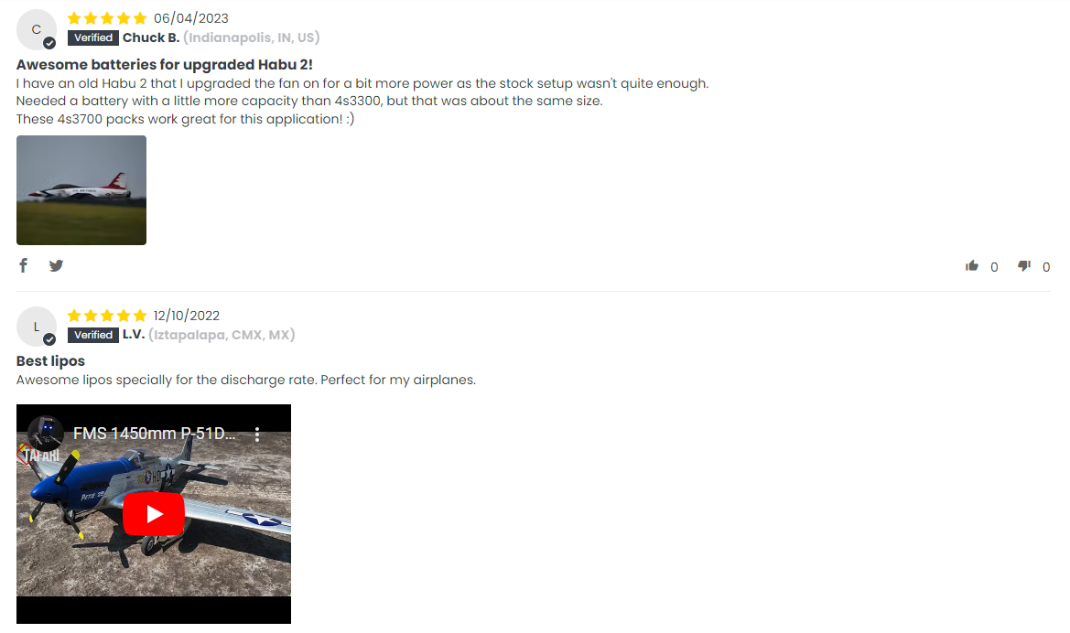Click the YouTube channel avatar on video
The width and height of the screenshot is (1070, 633).
tap(46, 434)
